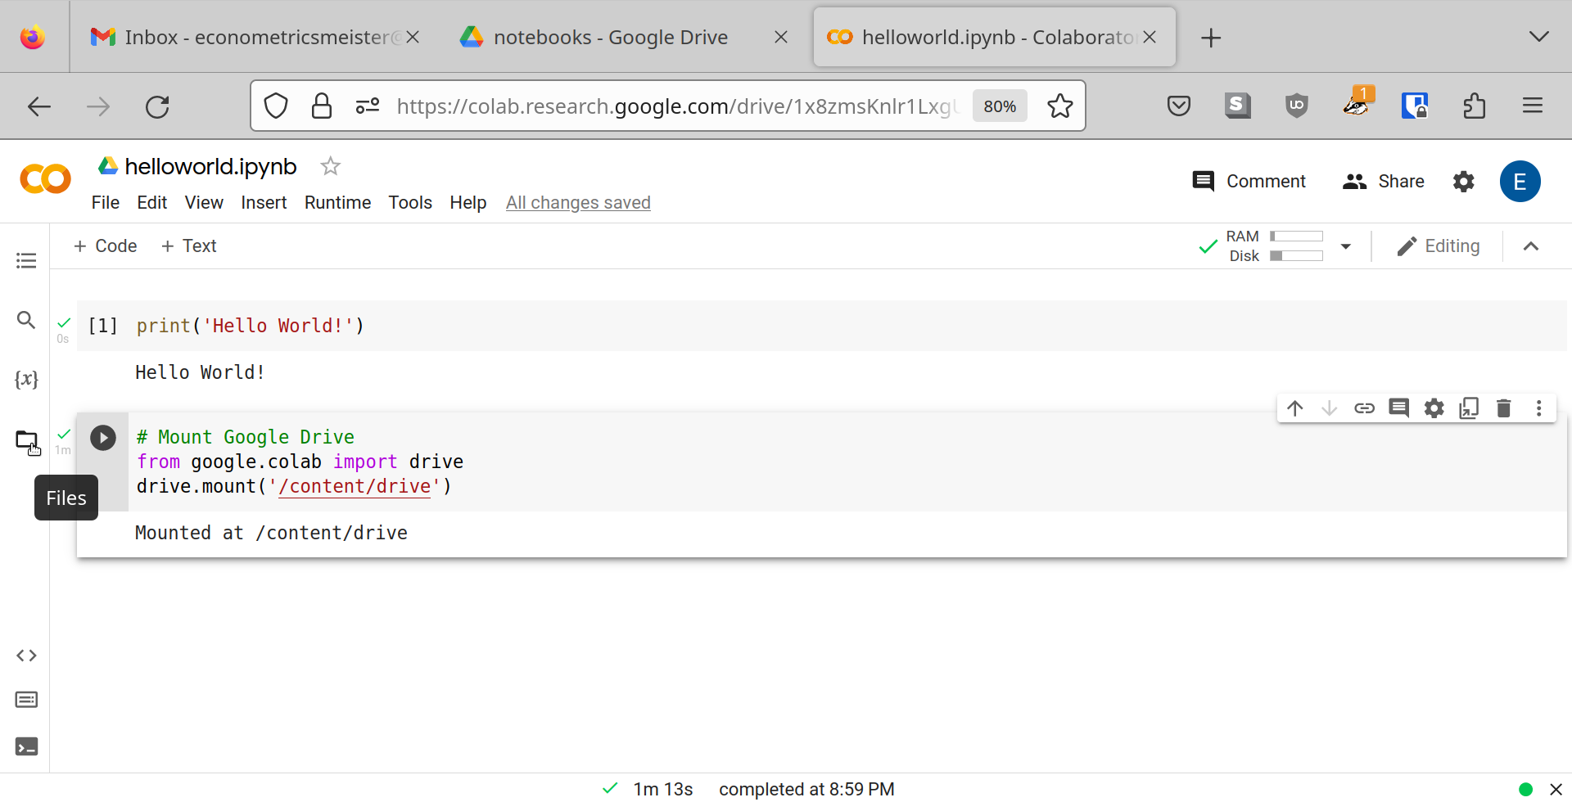Open the find and replace search icon
The width and height of the screenshot is (1572, 802).
(26, 320)
